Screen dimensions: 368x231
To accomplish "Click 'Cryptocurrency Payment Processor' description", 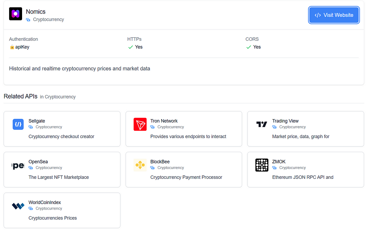I will pyautogui.click(x=186, y=177).
